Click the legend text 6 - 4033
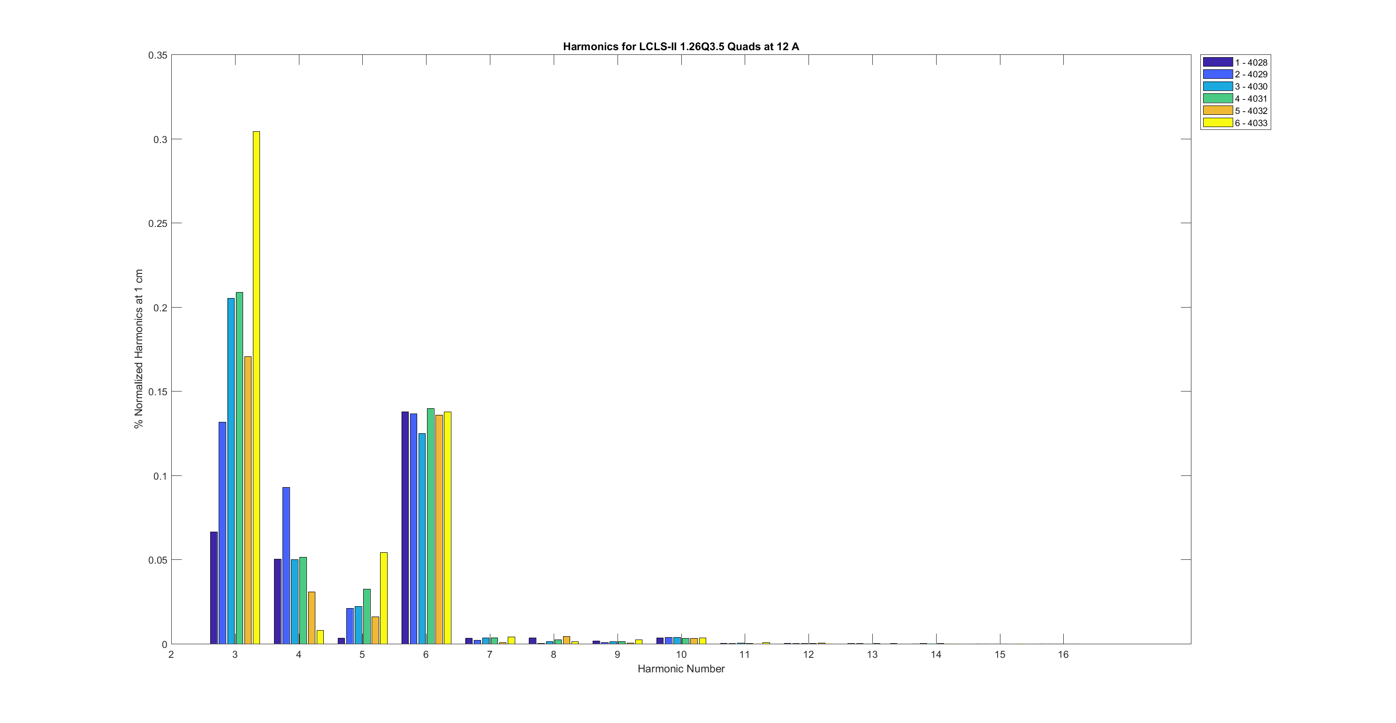The width and height of the screenshot is (1396, 723). point(1251,123)
